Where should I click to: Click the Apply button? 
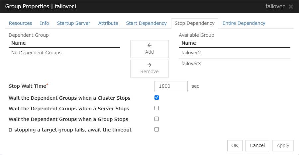tap(283, 145)
